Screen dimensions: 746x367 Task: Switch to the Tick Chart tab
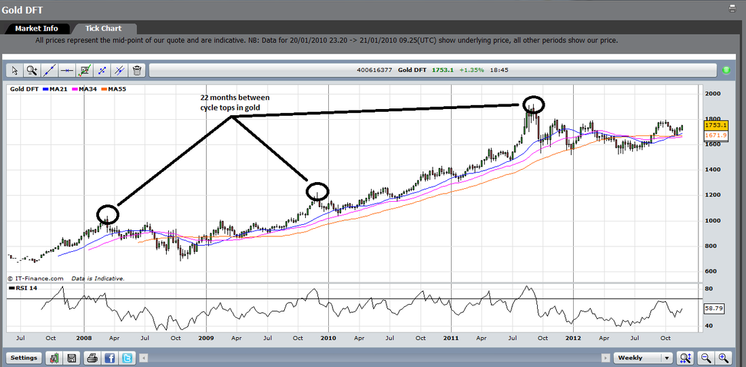coord(103,28)
